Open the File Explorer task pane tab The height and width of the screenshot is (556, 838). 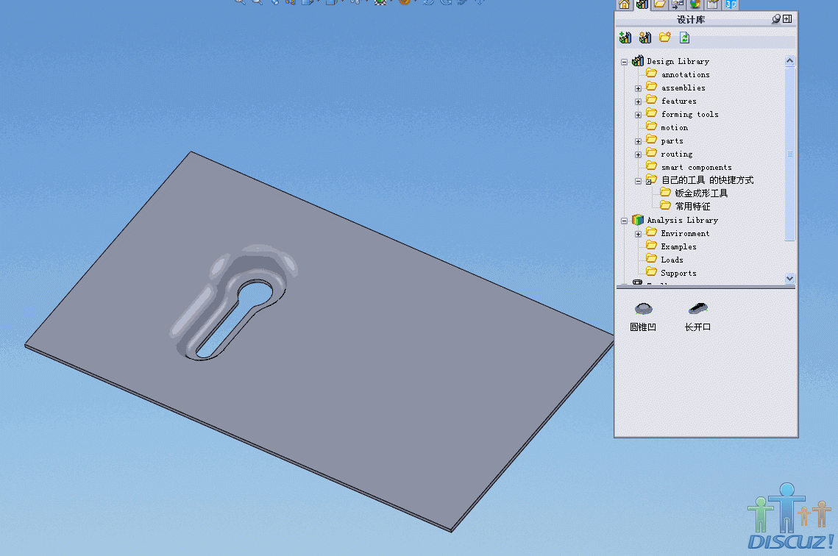pyautogui.click(x=660, y=5)
